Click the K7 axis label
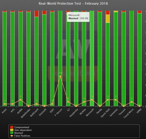 [68, 110]
